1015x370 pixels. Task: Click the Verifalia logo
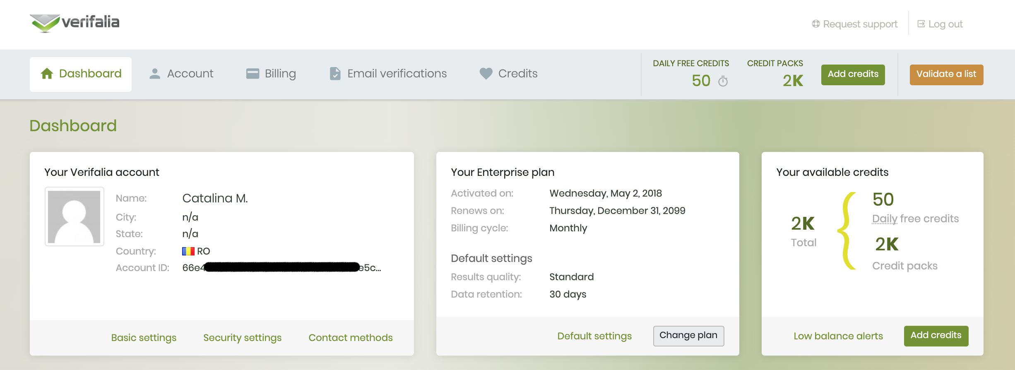[75, 23]
